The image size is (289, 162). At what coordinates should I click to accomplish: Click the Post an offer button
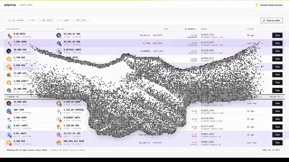[272, 20]
